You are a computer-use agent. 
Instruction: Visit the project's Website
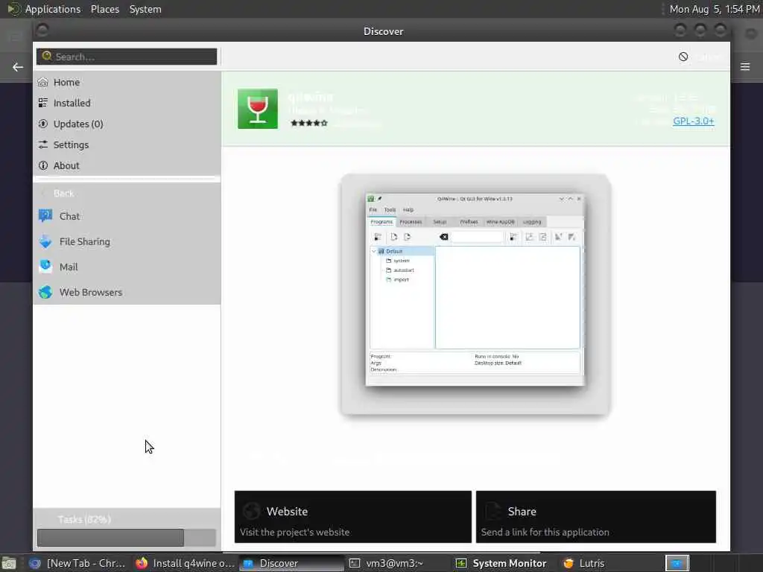click(352, 517)
